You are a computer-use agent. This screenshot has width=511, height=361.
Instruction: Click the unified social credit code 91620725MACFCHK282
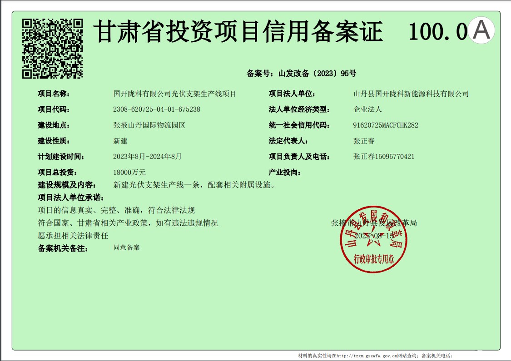(386, 125)
